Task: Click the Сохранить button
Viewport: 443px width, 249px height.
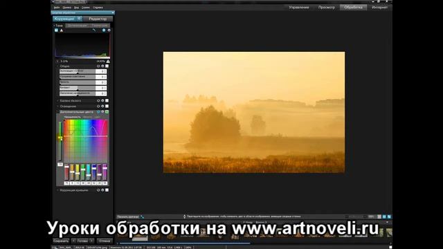Action: 61,241
